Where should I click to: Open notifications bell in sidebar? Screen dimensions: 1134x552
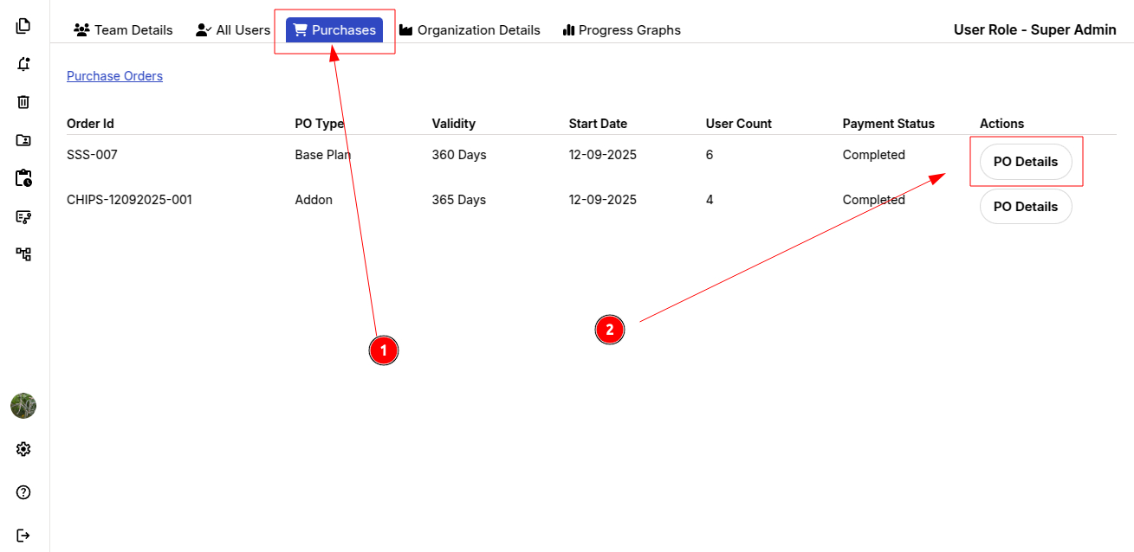23,64
